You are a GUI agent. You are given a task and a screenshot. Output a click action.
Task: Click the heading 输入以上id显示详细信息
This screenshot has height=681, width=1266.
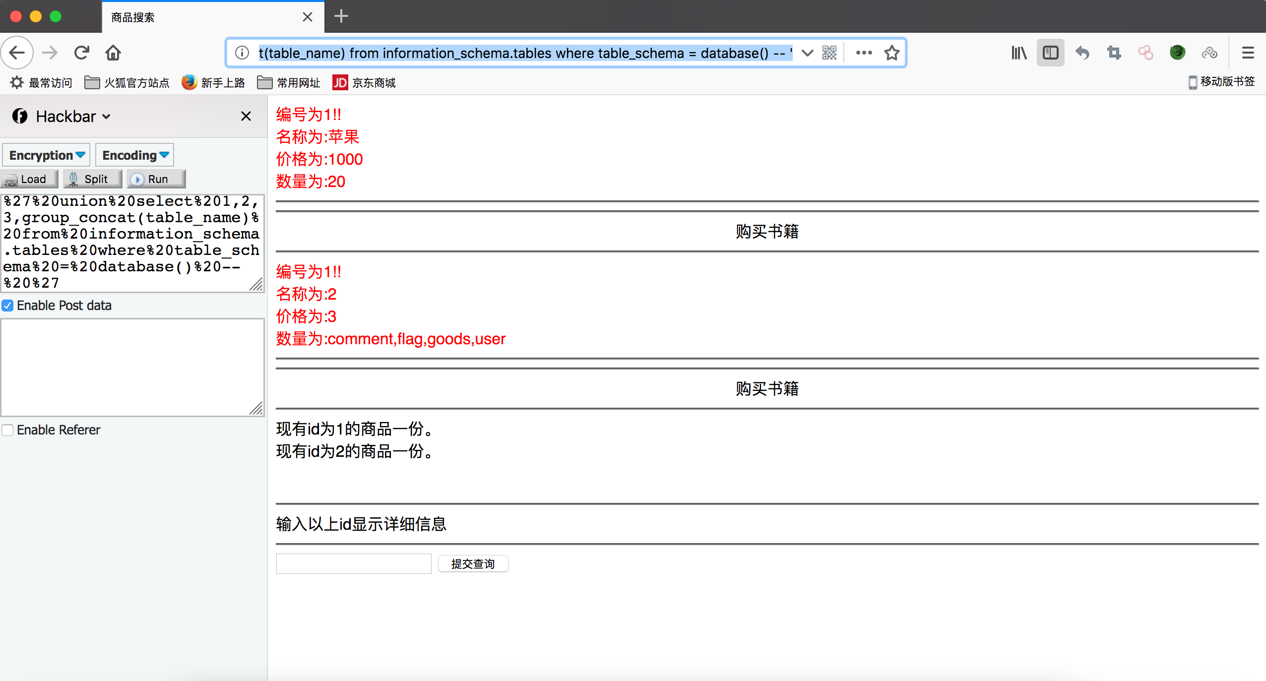pos(361,524)
